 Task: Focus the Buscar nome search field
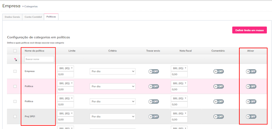pyautogui.click(x=39, y=59)
